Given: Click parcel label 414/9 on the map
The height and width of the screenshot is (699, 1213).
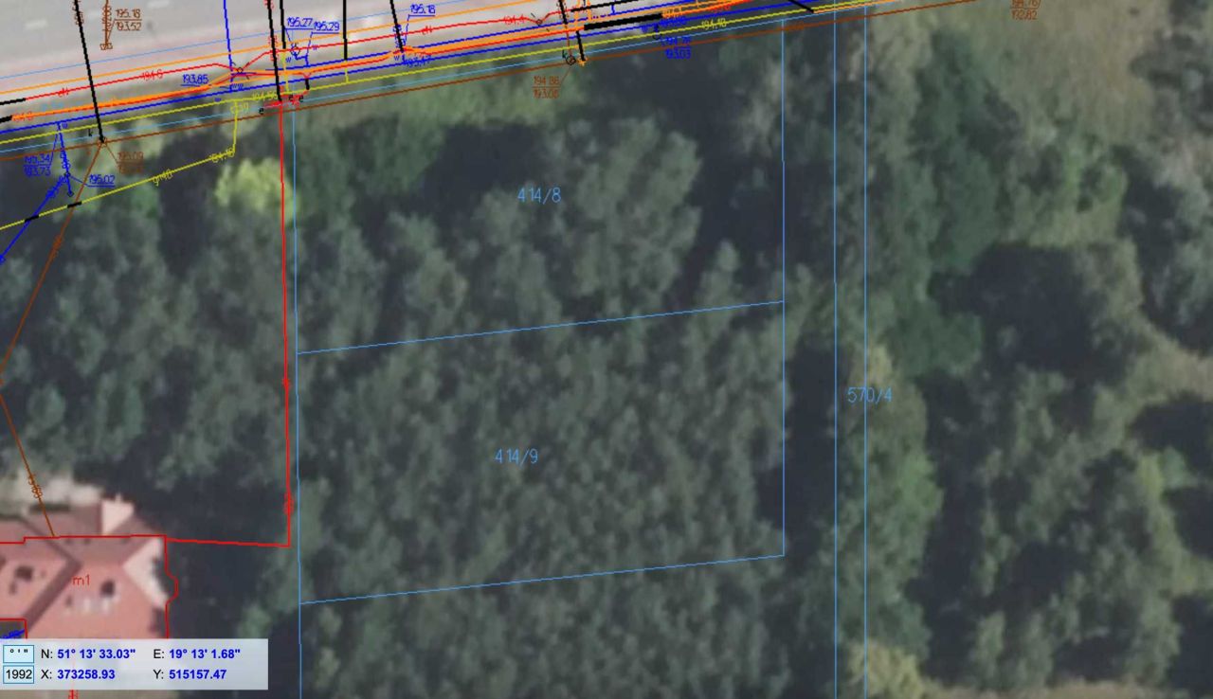Looking at the screenshot, I should (516, 457).
